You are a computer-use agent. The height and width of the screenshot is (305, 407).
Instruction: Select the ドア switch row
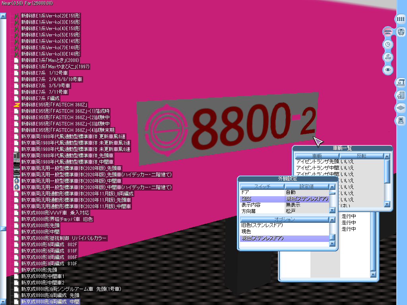285,192
